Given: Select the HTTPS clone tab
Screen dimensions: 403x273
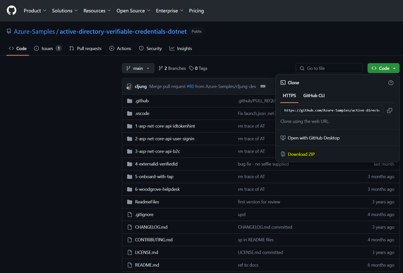Looking at the screenshot, I should (289, 96).
